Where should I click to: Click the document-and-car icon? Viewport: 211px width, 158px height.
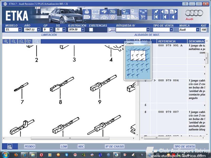point(134,17)
